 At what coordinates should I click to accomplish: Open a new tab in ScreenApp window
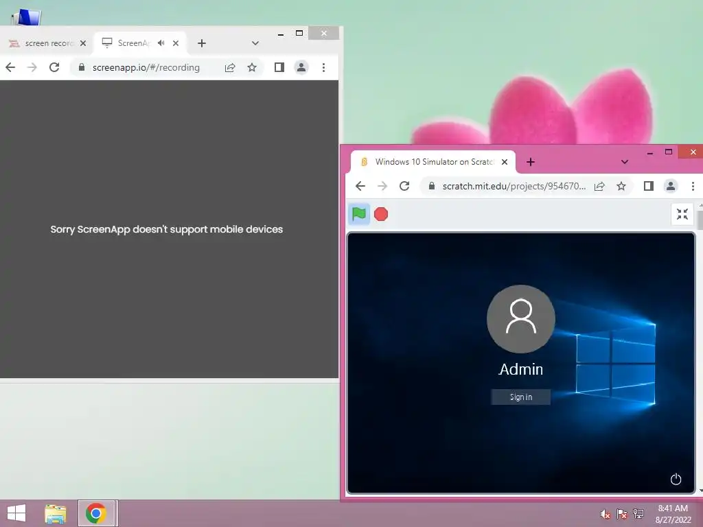pyautogui.click(x=202, y=43)
